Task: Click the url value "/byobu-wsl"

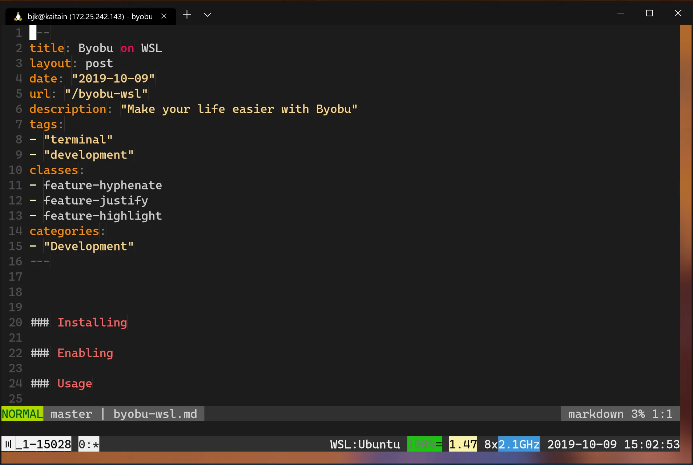Action: coord(106,94)
